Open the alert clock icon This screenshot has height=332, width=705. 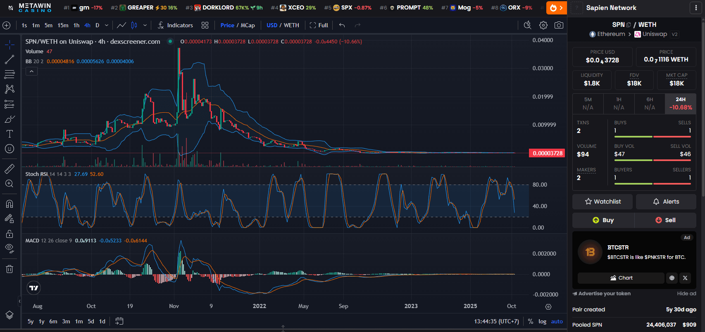527,25
